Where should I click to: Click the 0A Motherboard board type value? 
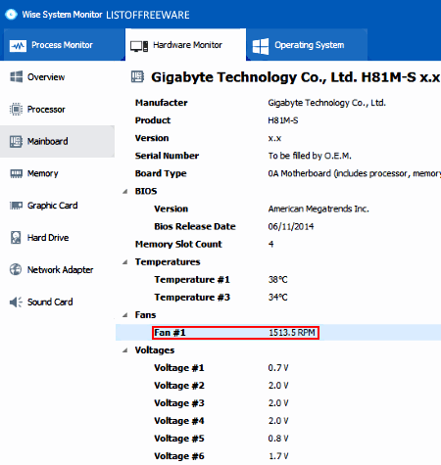click(x=355, y=173)
